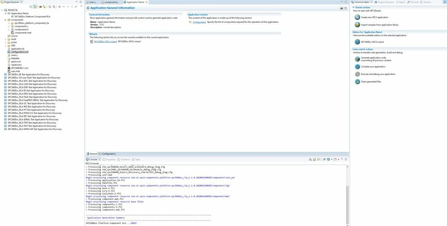Select configuration.xml in Project Explorer
This screenshot has height=226, width=447.
(20, 52)
